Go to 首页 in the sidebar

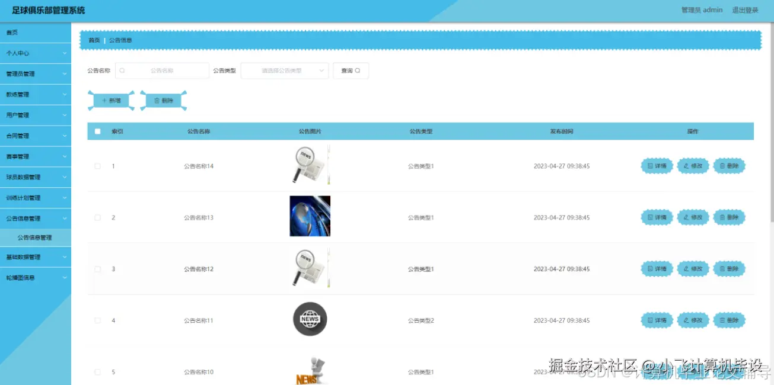pos(36,33)
